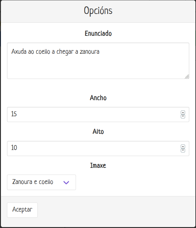Increase the Alto value with up arrow
Image resolution: width=196 pixels, height=228 pixels.
point(183,147)
